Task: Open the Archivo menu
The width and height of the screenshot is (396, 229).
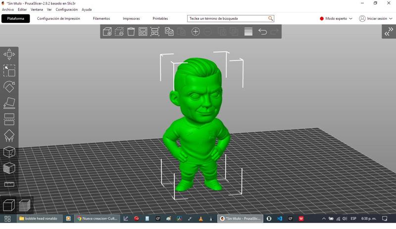Action: point(8,9)
